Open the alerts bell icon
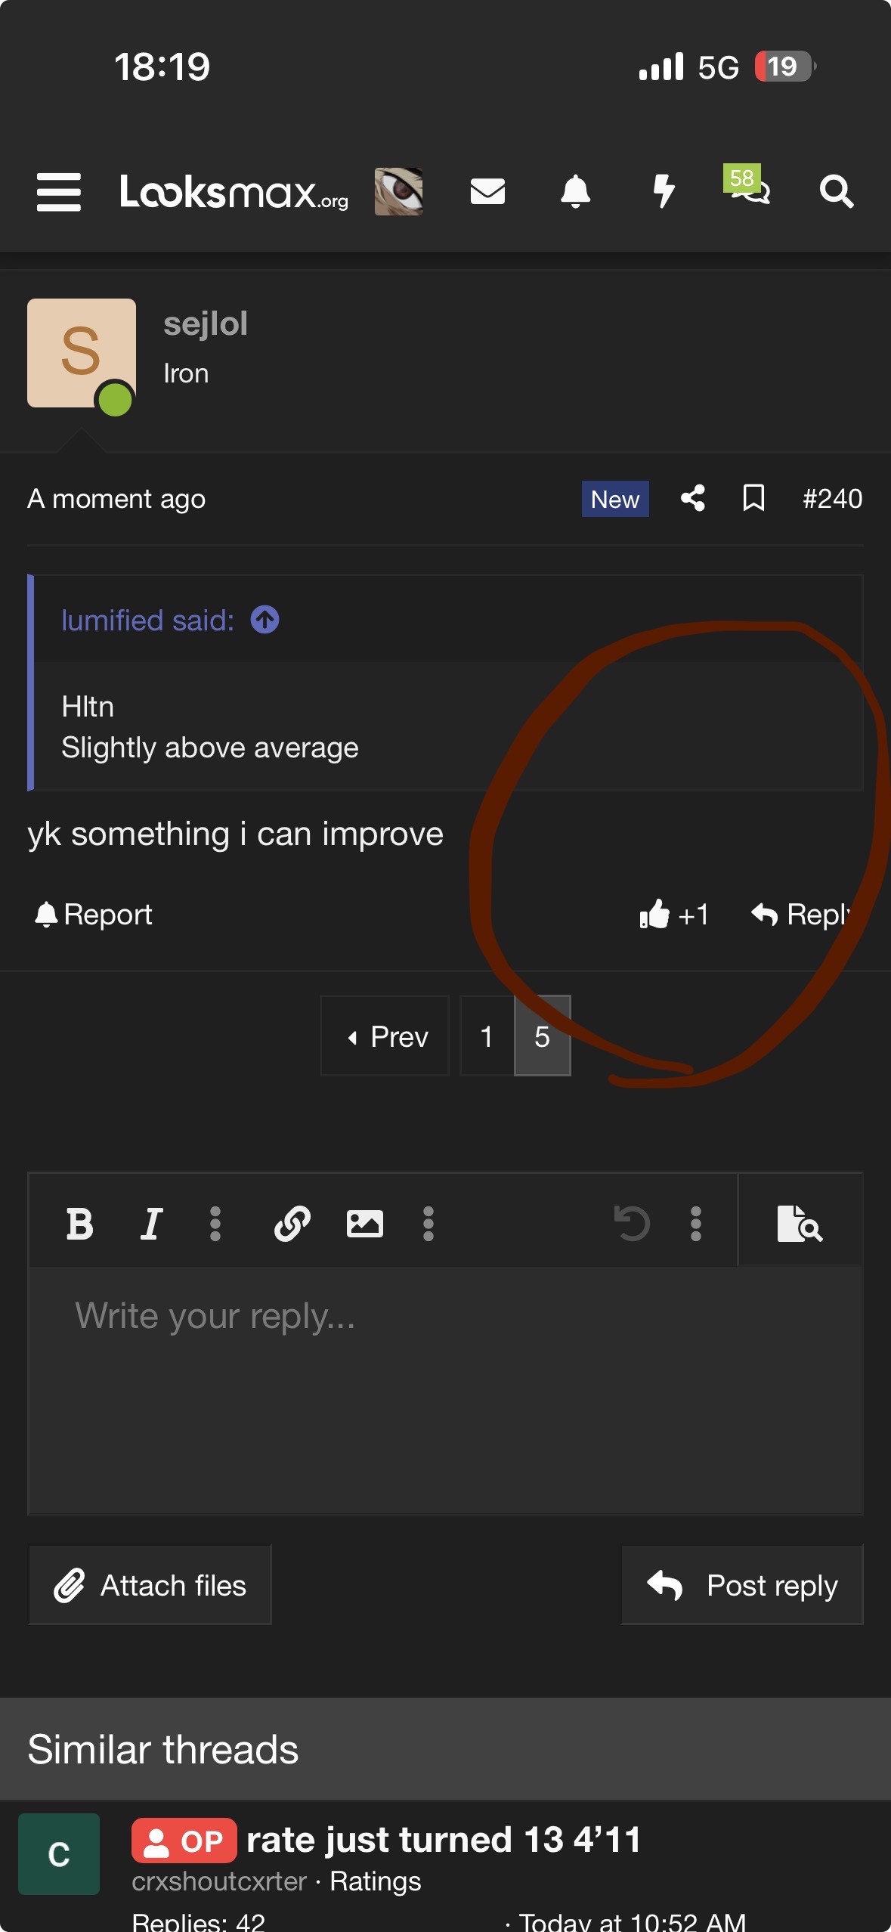 click(x=576, y=191)
